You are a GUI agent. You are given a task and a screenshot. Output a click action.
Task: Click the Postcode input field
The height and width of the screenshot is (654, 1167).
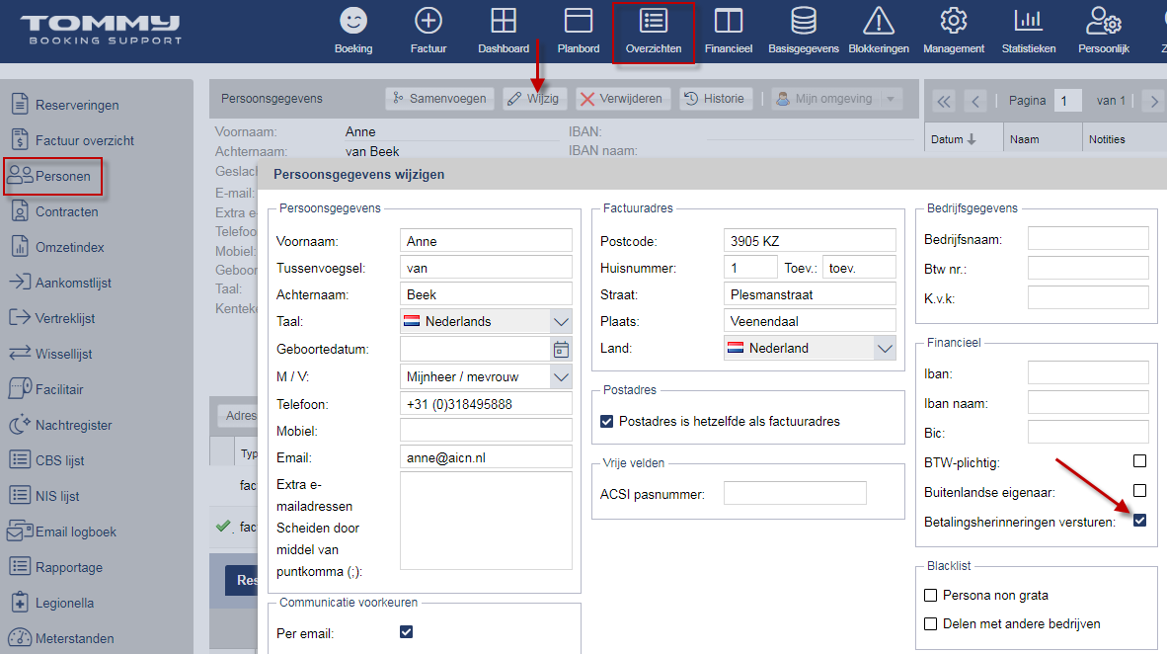click(x=810, y=241)
